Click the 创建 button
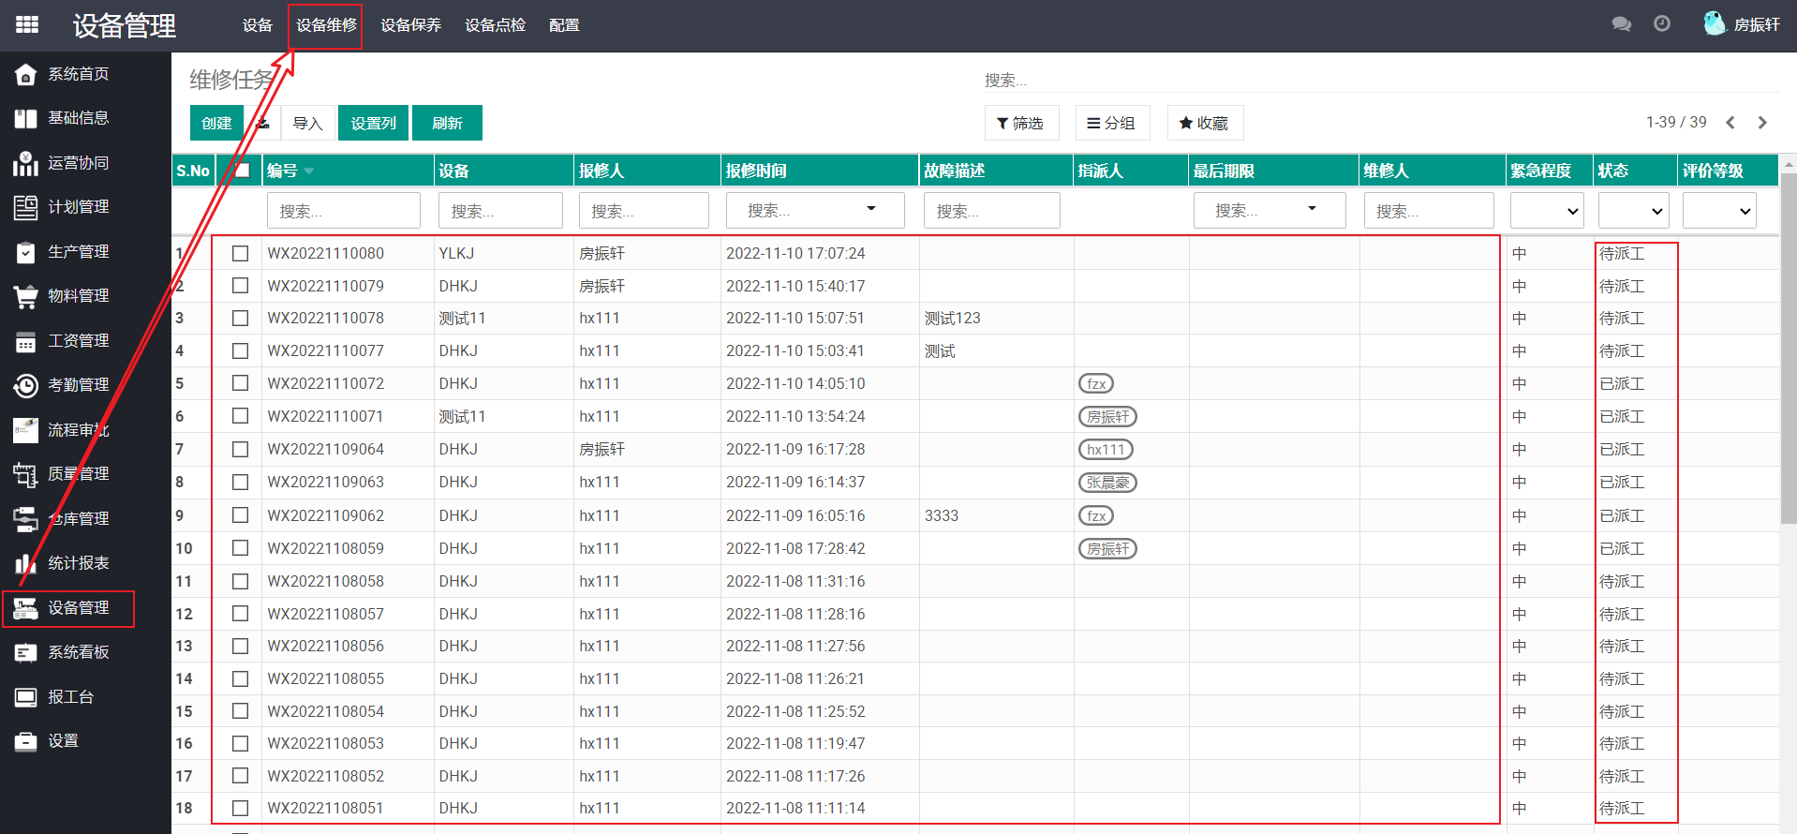The width and height of the screenshot is (1797, 834). pos(216,123)
